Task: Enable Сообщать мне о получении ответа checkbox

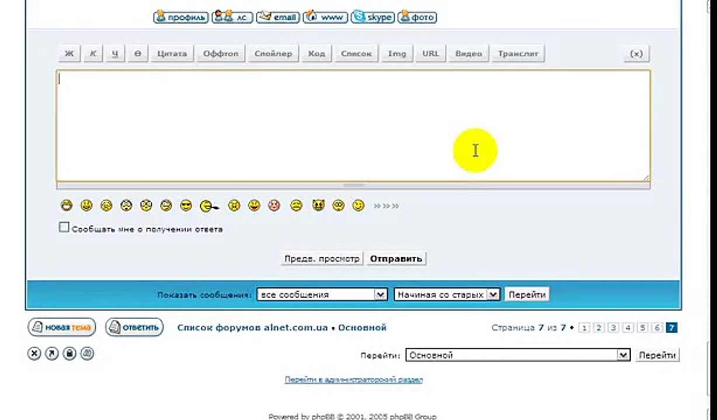Action: (x=64, y=228)
